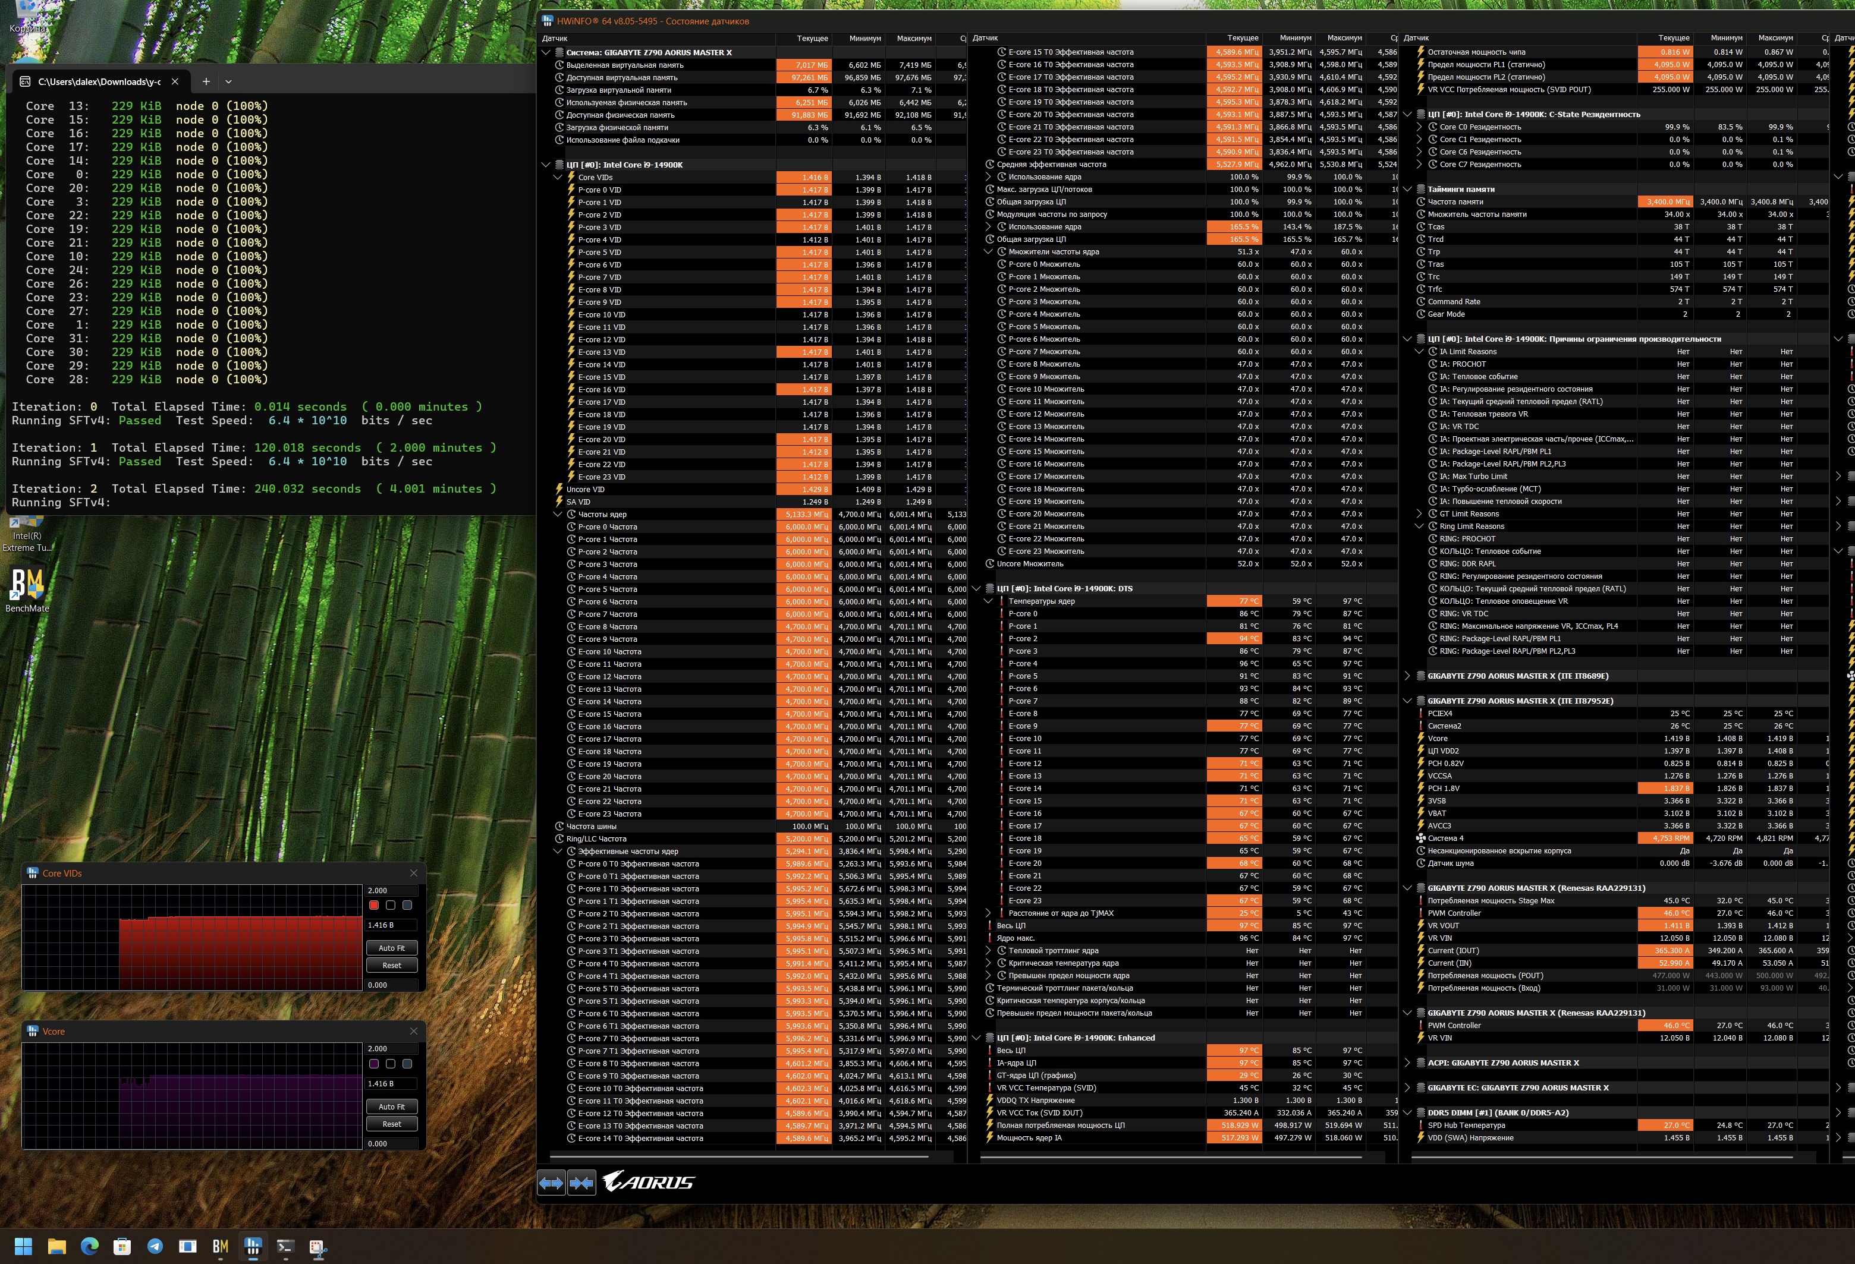Expand GIGABYTE Z790 AORUS MASTER X (ITE IT8689E) section
This screenshot has width=1855, height=1264.
click(x=1407, y=676)
